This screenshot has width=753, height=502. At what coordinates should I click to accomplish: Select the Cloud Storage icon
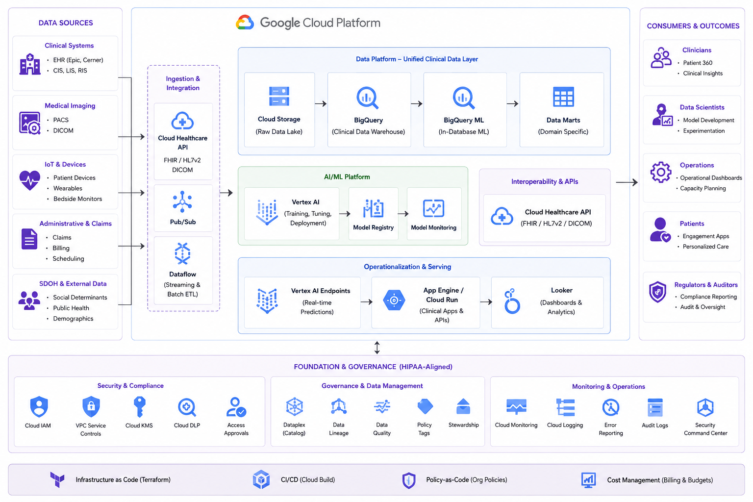(279, 97)
